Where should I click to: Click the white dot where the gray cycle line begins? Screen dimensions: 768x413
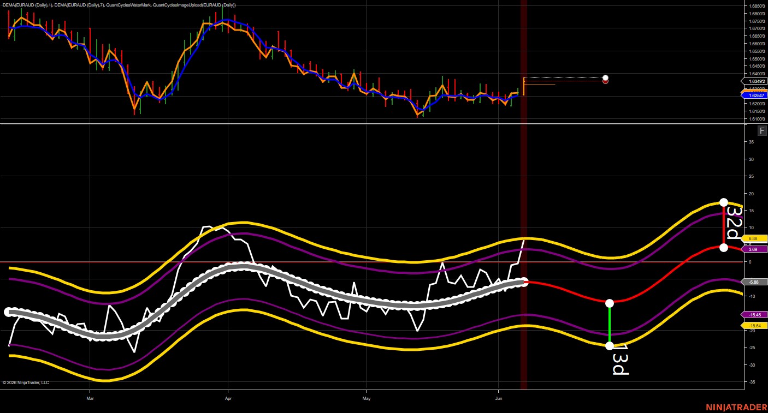[8, 312]
